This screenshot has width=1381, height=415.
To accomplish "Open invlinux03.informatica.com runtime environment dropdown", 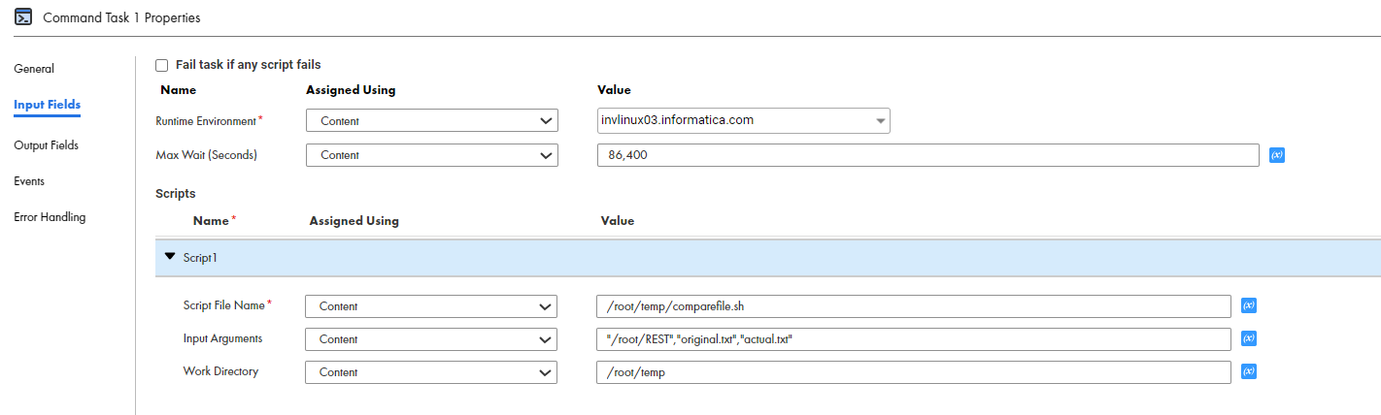I will (x=744, y=120).
